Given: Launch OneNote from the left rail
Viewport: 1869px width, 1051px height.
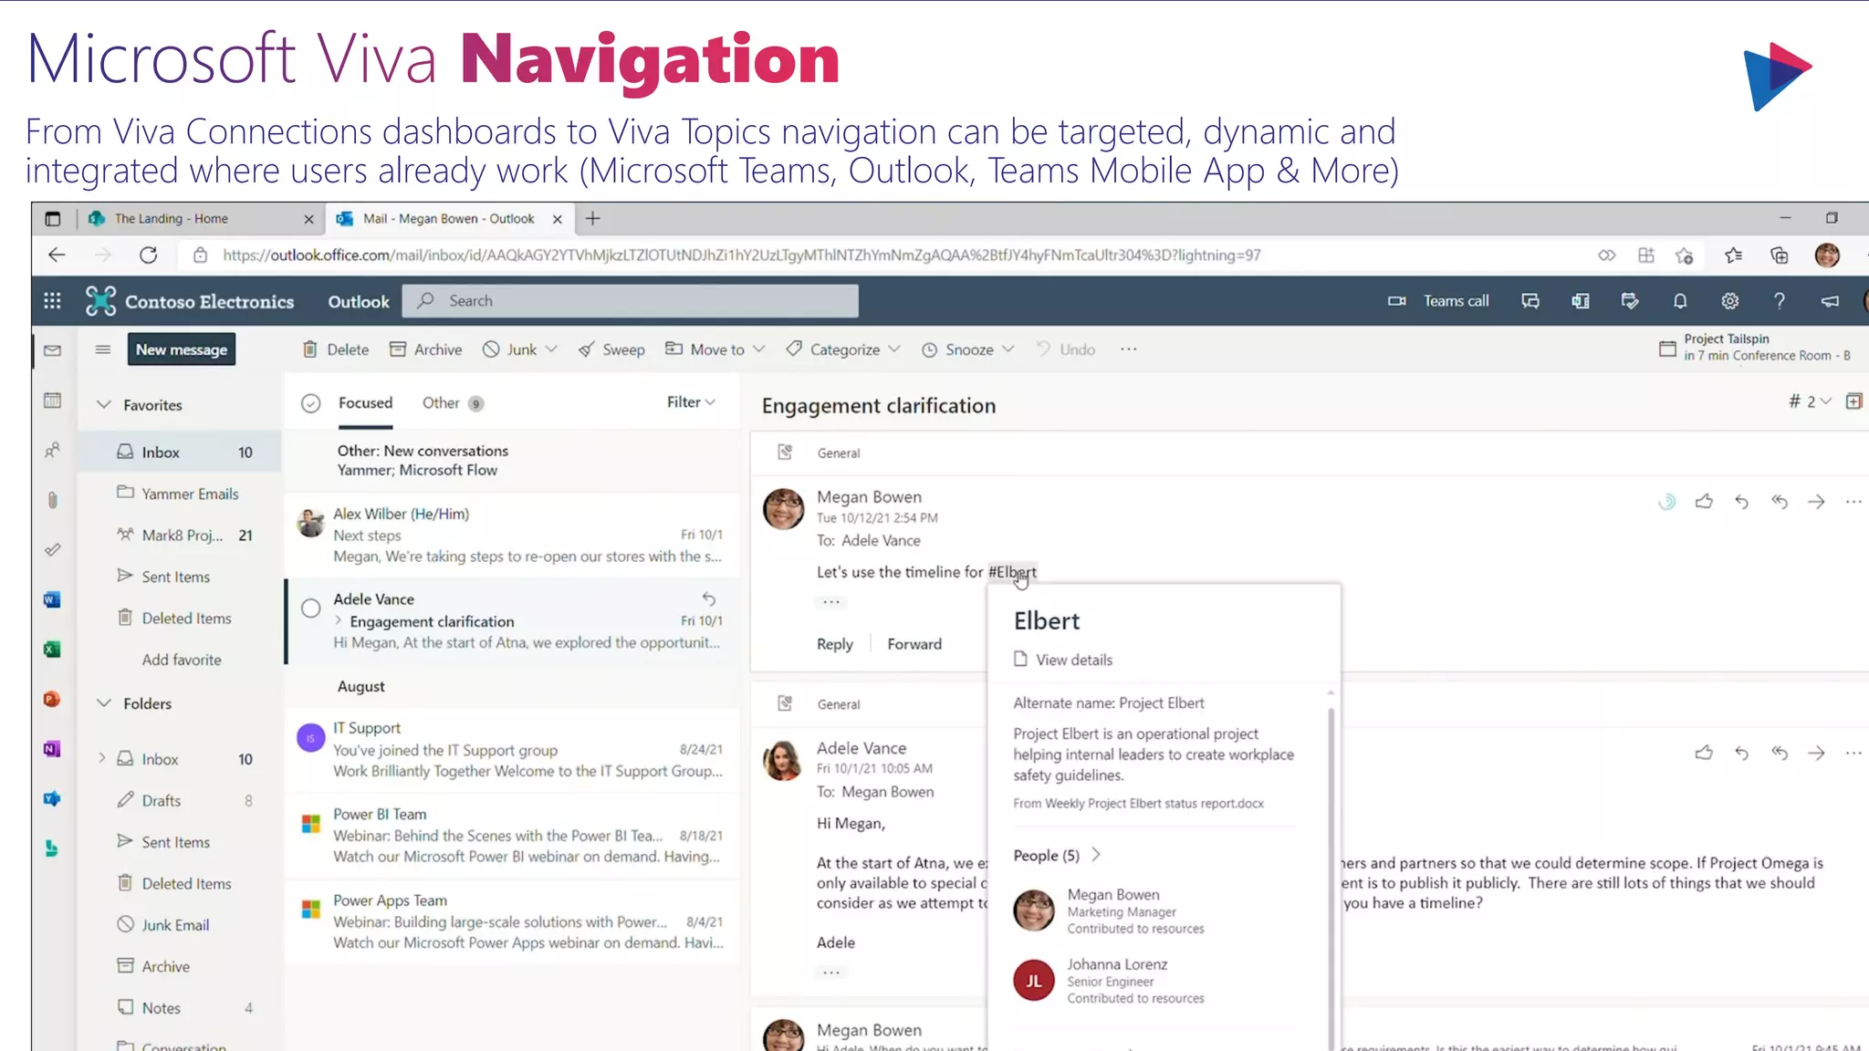Looking at the screenshot, I should [x=52, y=749].
